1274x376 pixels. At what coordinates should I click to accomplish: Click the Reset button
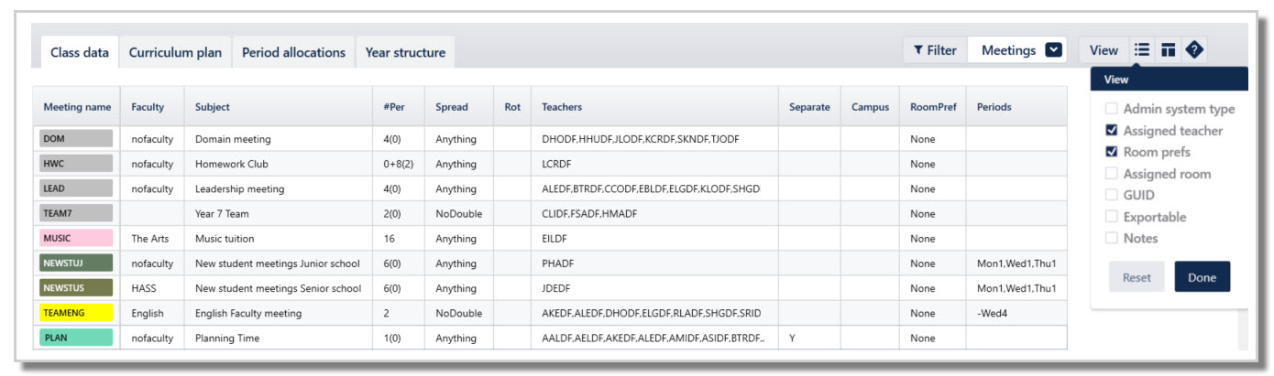[x=1137, y=277]
